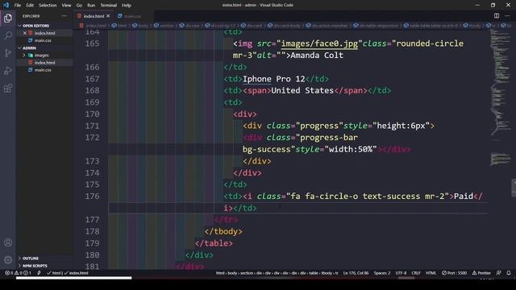
Task: Select index.html in ADMIN folder tree
Action: pos(45,63)
